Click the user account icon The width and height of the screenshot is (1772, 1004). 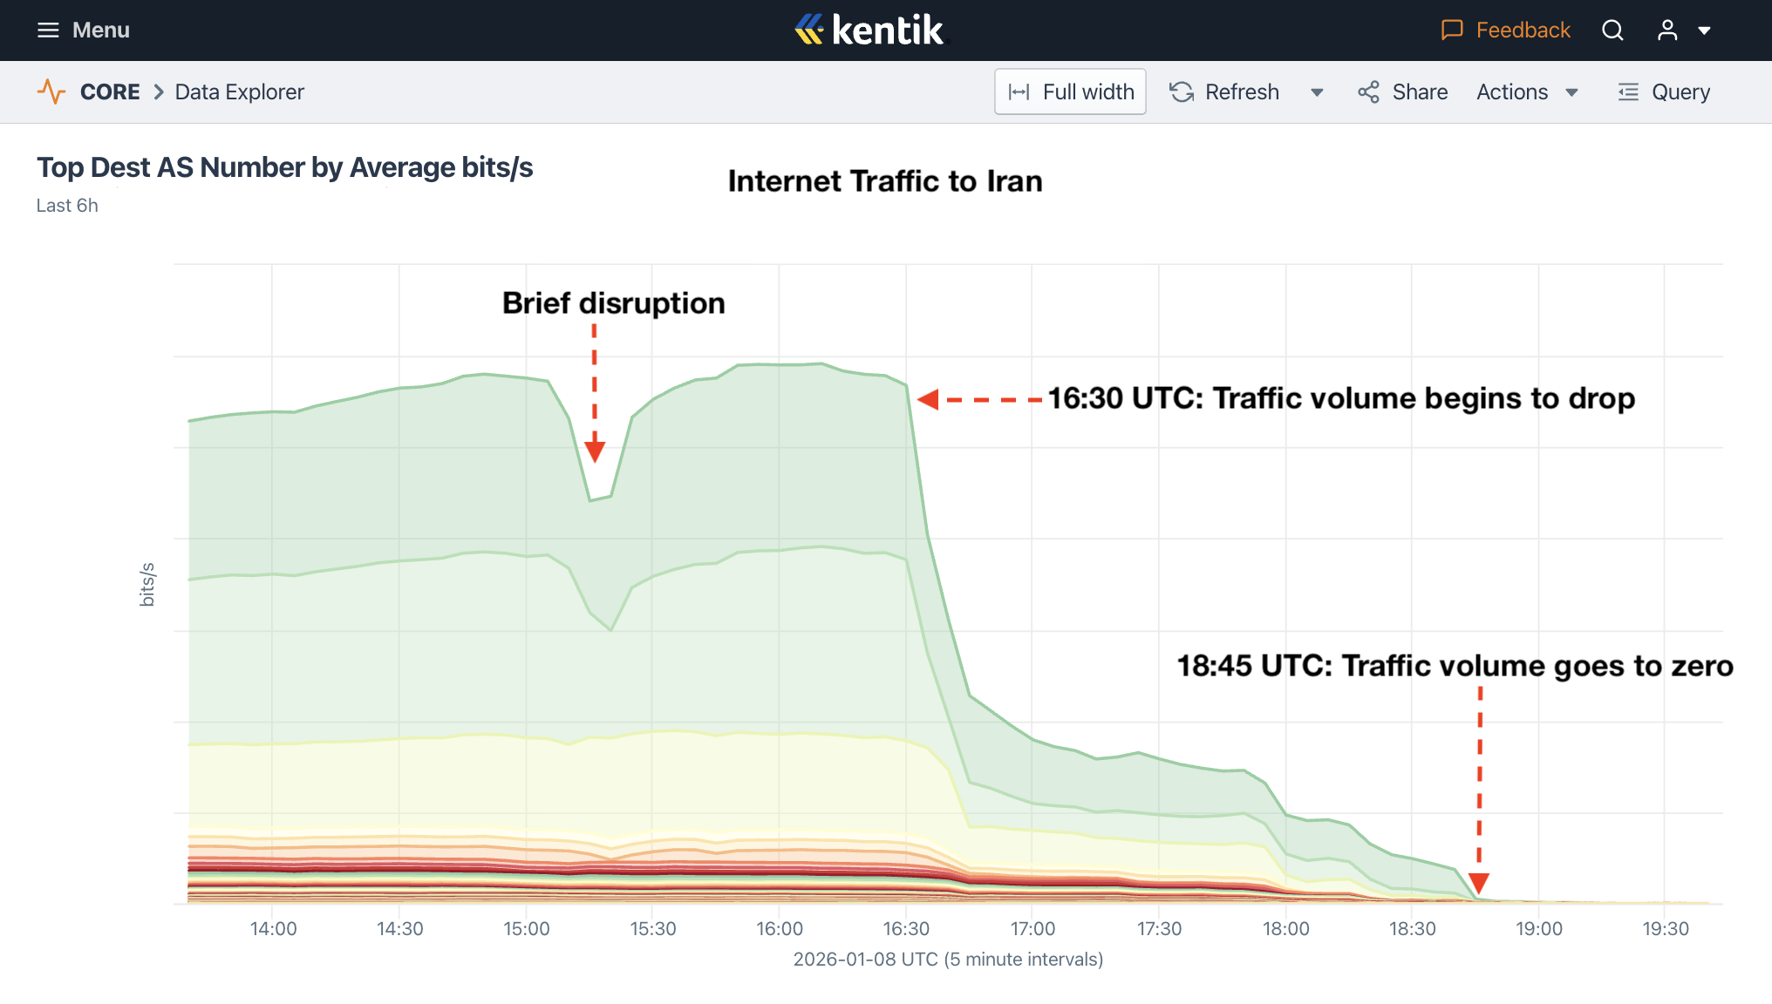(x=1666, y=30)
